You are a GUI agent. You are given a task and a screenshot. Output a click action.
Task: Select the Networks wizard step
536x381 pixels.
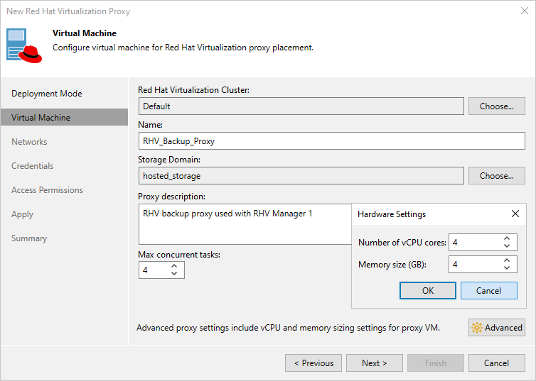(29, 142)
